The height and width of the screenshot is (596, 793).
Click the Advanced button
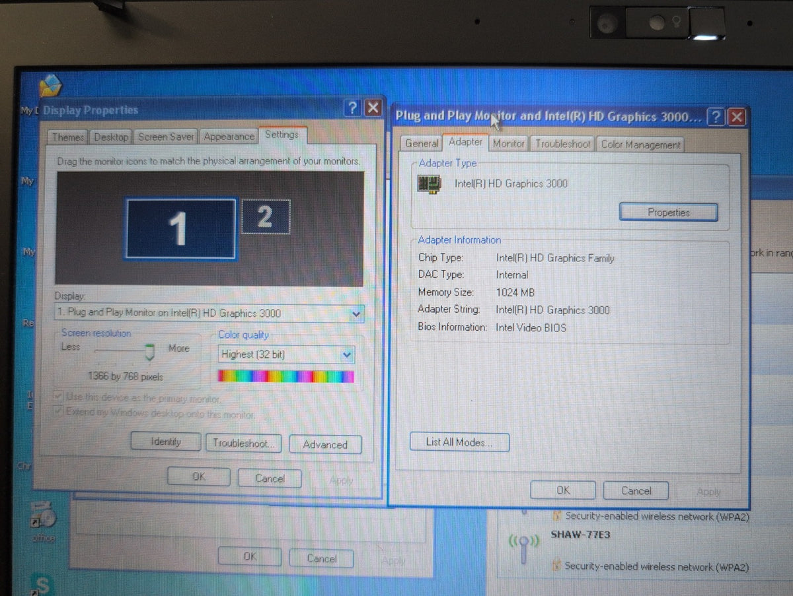point(325,445)
